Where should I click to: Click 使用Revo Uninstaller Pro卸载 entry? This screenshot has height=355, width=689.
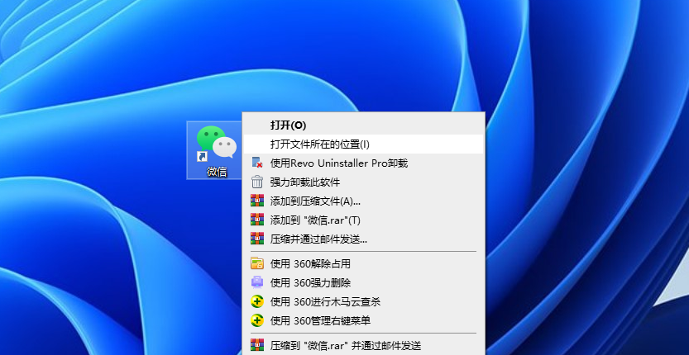[x=363, y=163]
